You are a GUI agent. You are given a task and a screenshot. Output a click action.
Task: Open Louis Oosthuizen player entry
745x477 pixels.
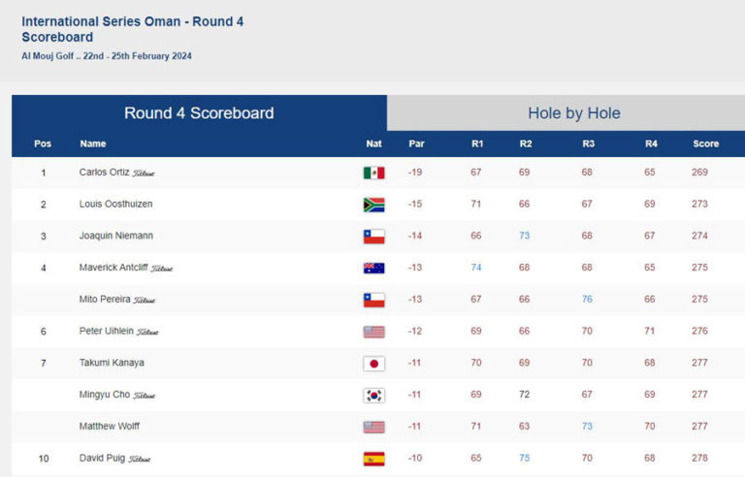pos(115,205)
